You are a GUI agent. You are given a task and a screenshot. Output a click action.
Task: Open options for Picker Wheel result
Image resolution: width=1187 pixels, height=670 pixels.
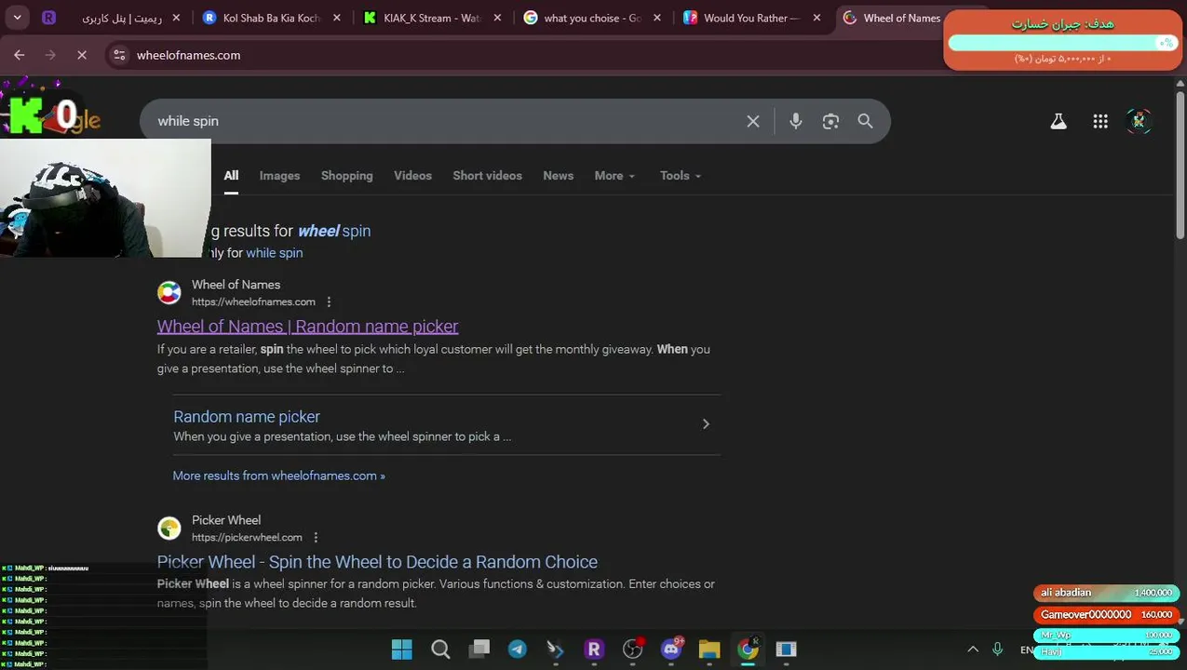pyautogui.click(x=316, y=537)
